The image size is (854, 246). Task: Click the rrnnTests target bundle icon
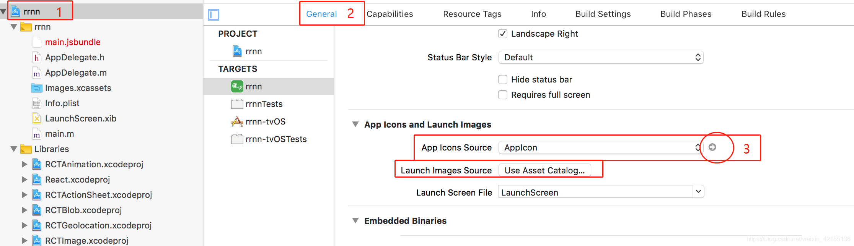click(x=237, y=104)
